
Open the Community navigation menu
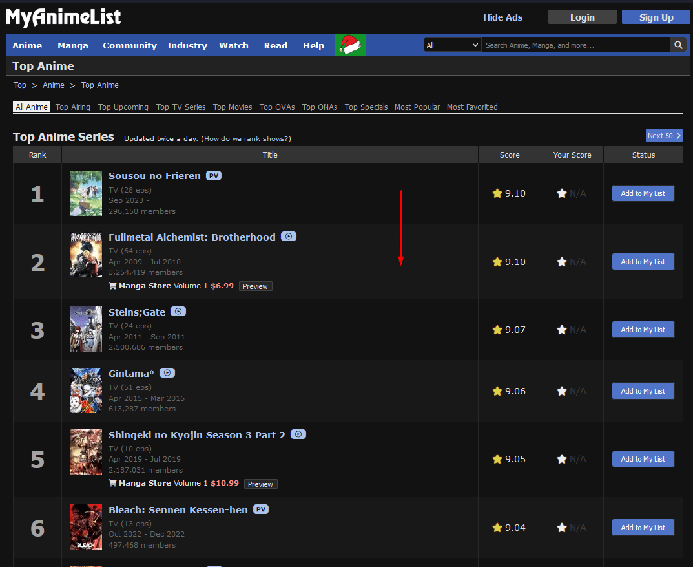[130, 45]
